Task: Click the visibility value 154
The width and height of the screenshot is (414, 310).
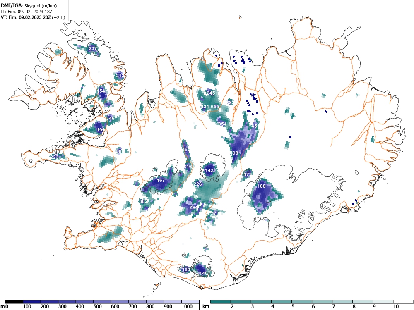Action: tap(101, 91)
